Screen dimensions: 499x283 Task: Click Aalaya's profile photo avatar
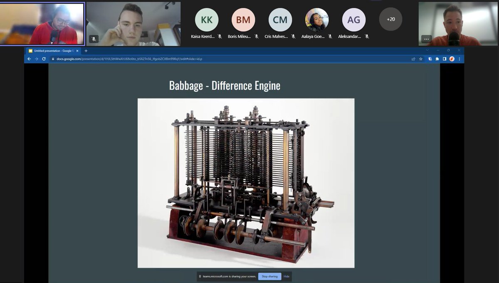[x=317, y=20]
